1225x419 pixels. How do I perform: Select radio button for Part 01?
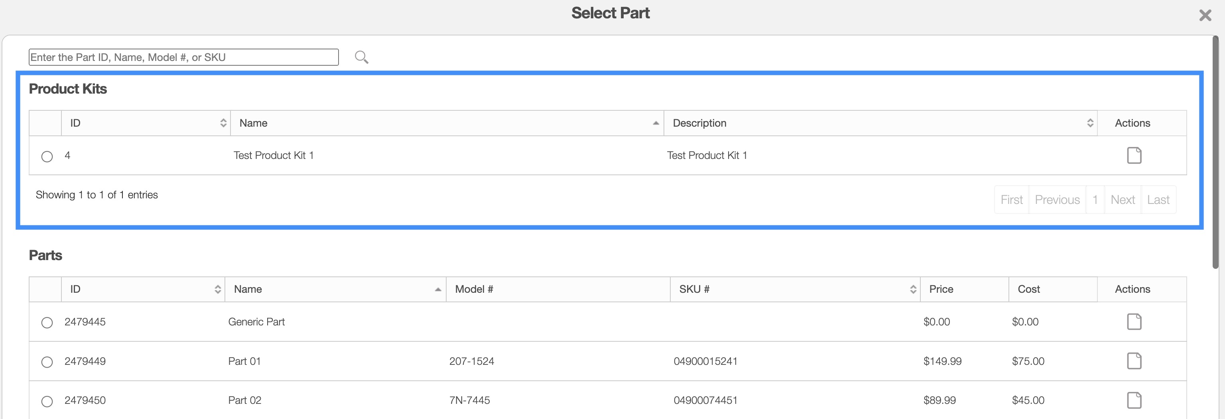tap(47, 362)
